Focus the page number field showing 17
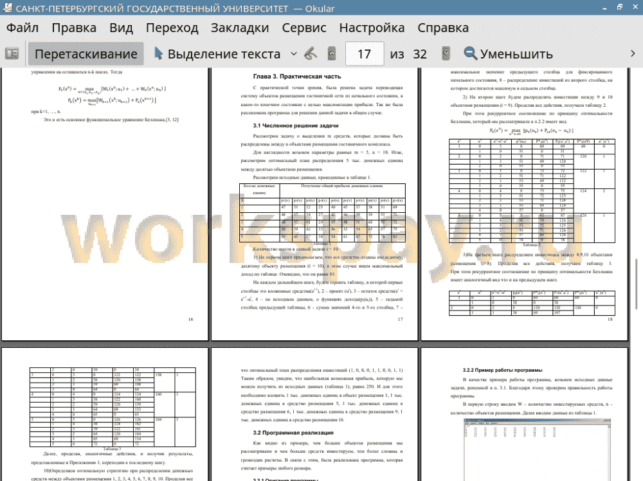The image size is (643, 481). 365,54
